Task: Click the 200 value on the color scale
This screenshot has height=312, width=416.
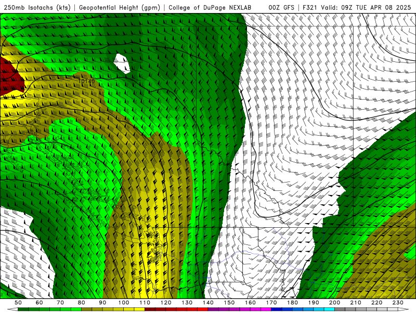Action: (x=334, y=303)
